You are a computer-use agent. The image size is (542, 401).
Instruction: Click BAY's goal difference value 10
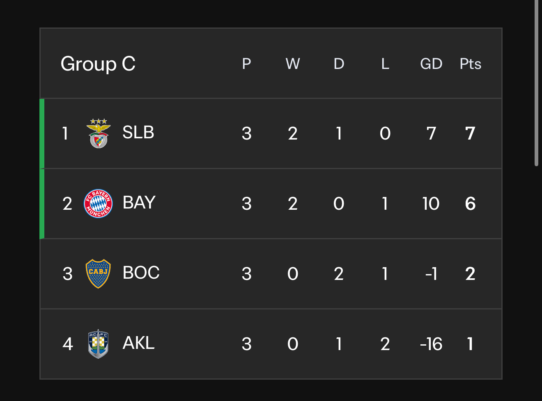coord(431,204)
